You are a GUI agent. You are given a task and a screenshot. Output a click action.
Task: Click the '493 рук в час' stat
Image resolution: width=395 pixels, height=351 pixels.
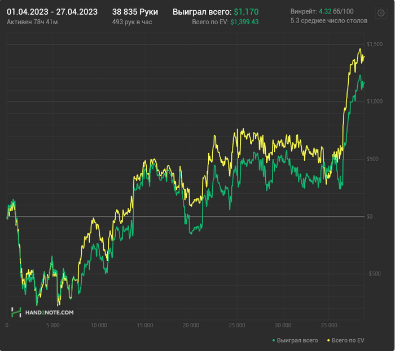coord(132,21)
